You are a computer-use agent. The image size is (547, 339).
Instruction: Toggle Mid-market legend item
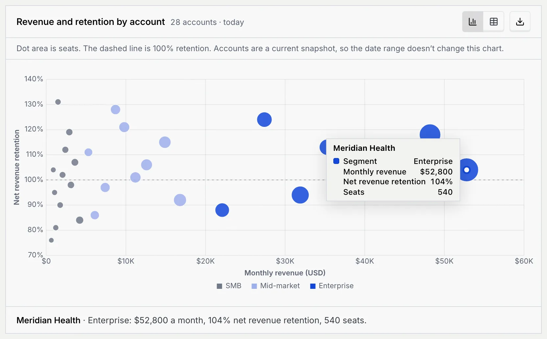point(275,286)
